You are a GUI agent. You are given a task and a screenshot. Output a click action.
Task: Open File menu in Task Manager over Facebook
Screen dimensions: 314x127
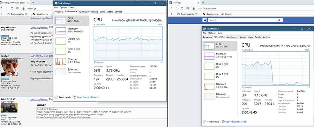(x=204, y=33)
